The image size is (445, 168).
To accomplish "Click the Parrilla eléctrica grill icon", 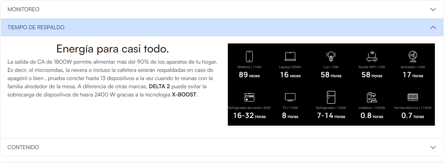I will coord(413,97).
